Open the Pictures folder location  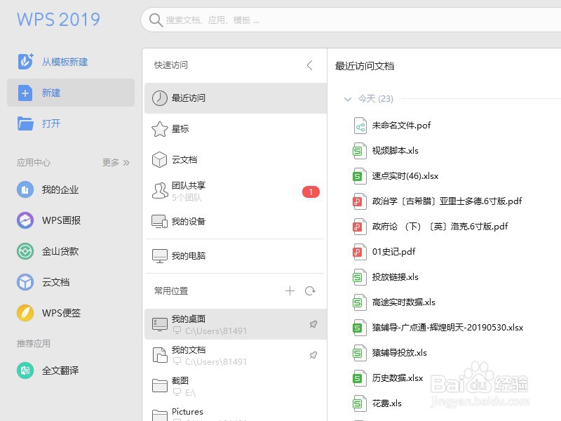236,412
